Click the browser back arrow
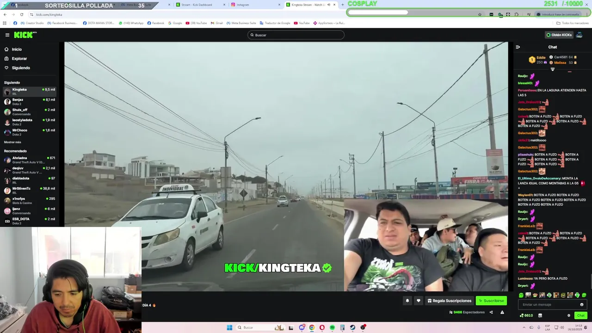 [x=5, y=14]
